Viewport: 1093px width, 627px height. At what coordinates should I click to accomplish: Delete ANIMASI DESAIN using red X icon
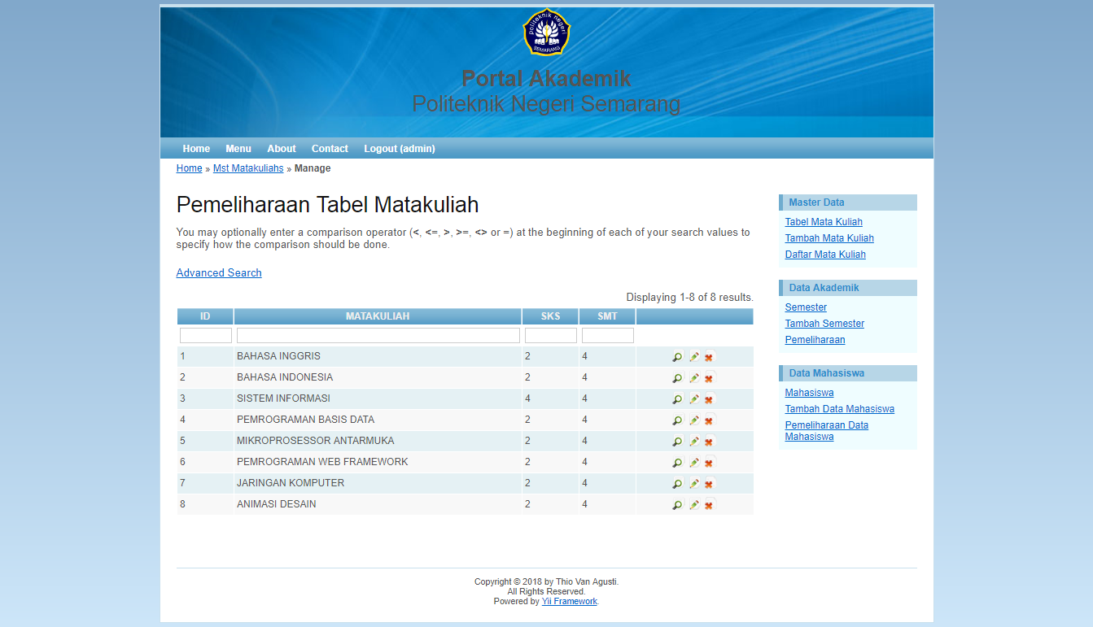coord(709,505)
